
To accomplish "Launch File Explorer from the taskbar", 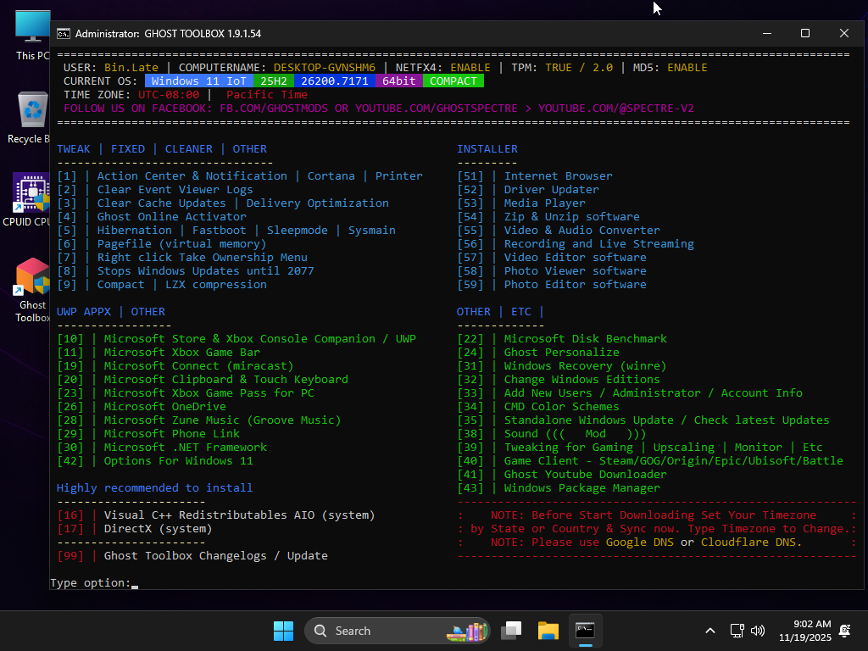I will [548, 631].
